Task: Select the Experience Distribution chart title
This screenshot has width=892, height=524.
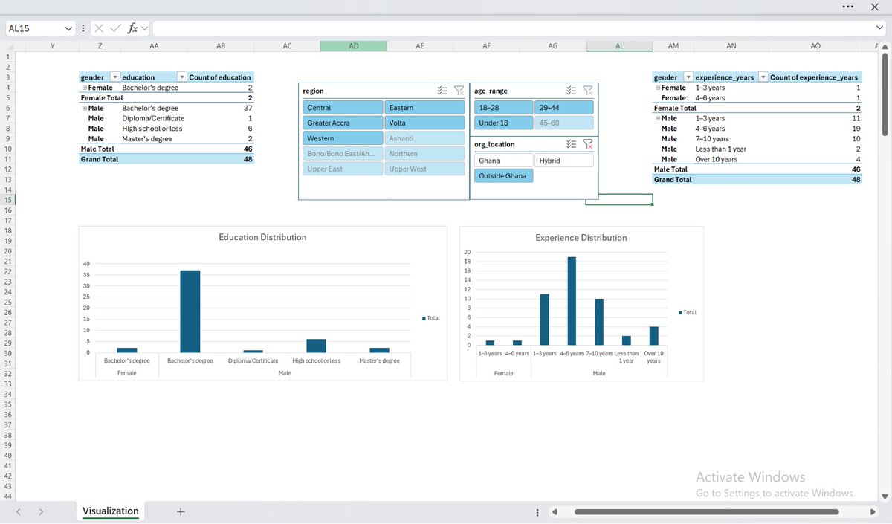Action: coord(581,238)
